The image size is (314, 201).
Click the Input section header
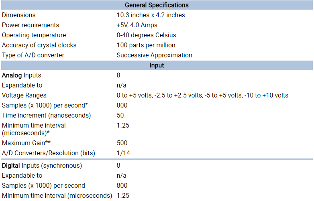coord(157,65)
